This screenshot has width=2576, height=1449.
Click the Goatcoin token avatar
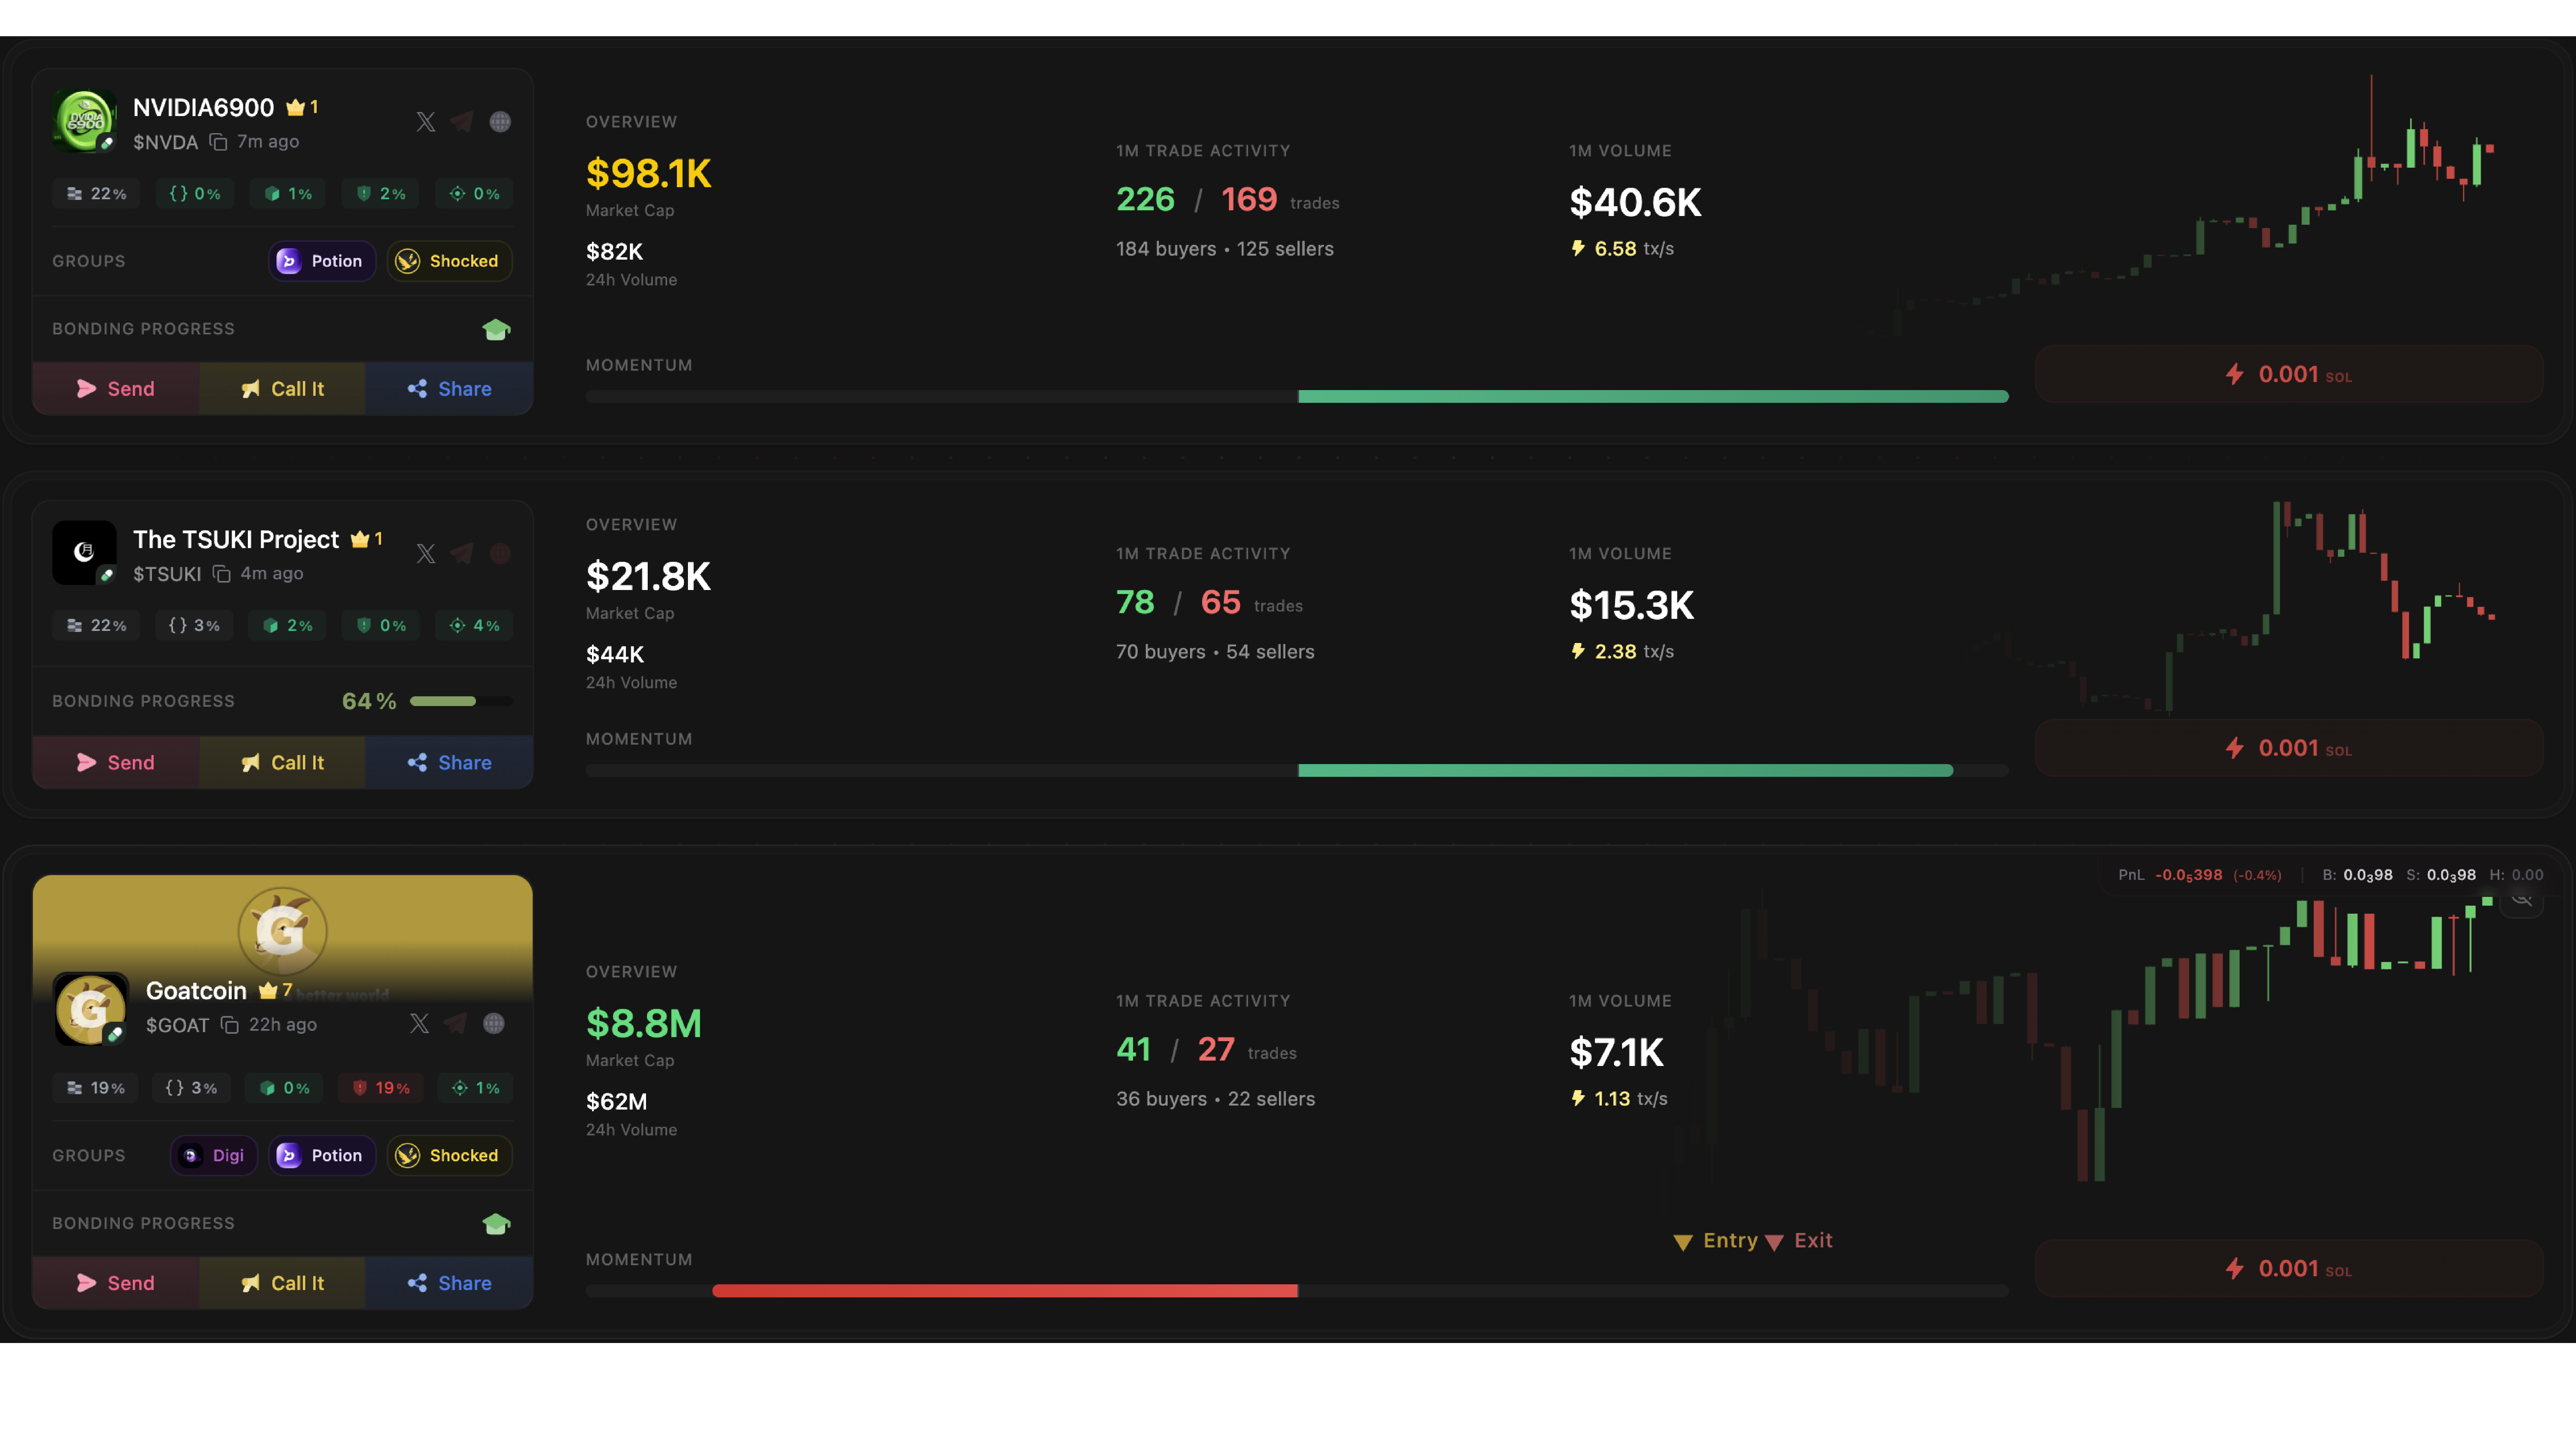pos(90,1008)
